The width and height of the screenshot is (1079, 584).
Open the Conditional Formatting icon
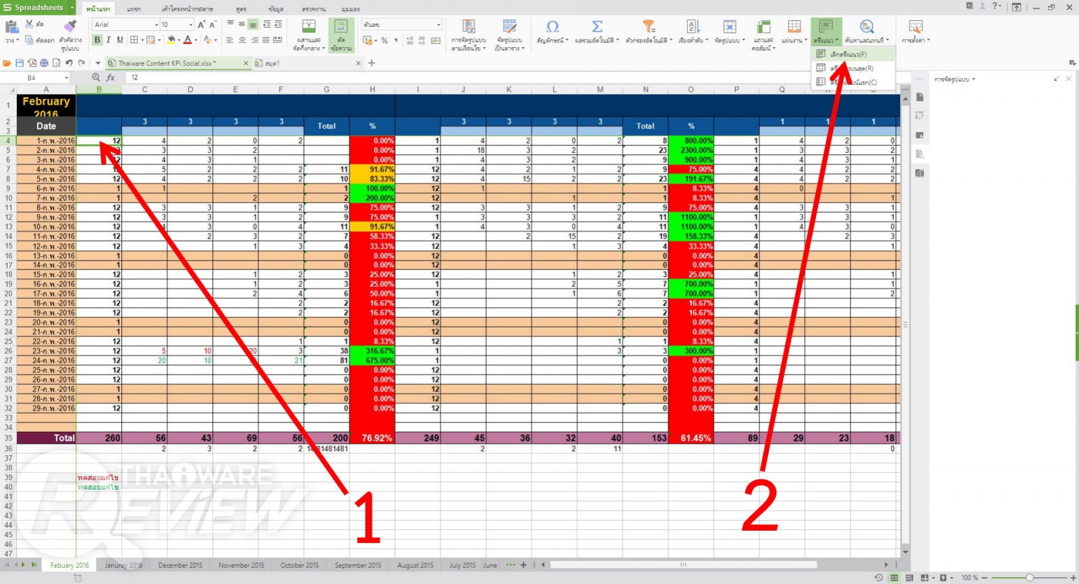click(x=468, y=27)
